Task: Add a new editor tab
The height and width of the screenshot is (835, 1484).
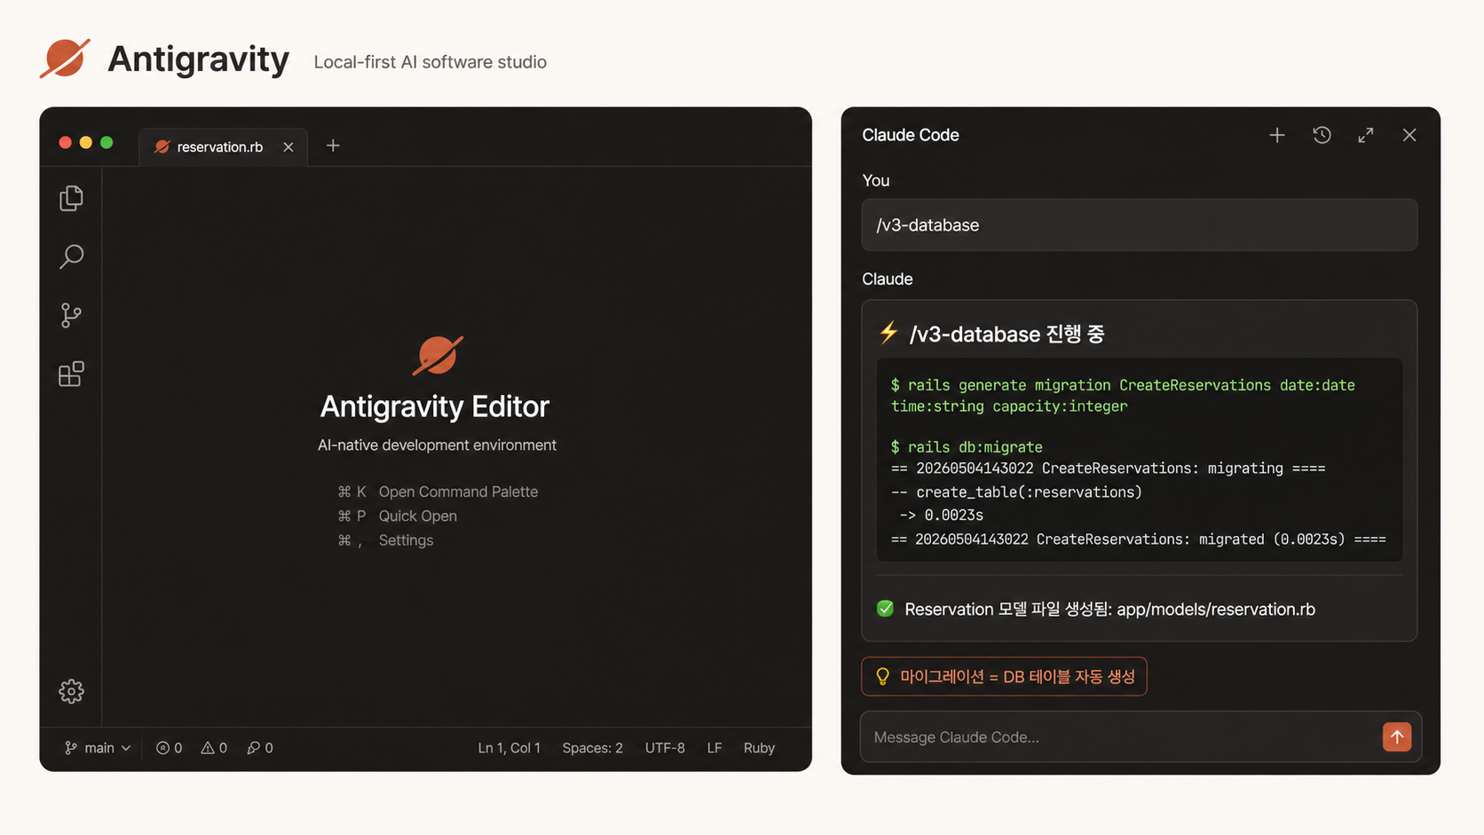Action: [x=333, y=146]
